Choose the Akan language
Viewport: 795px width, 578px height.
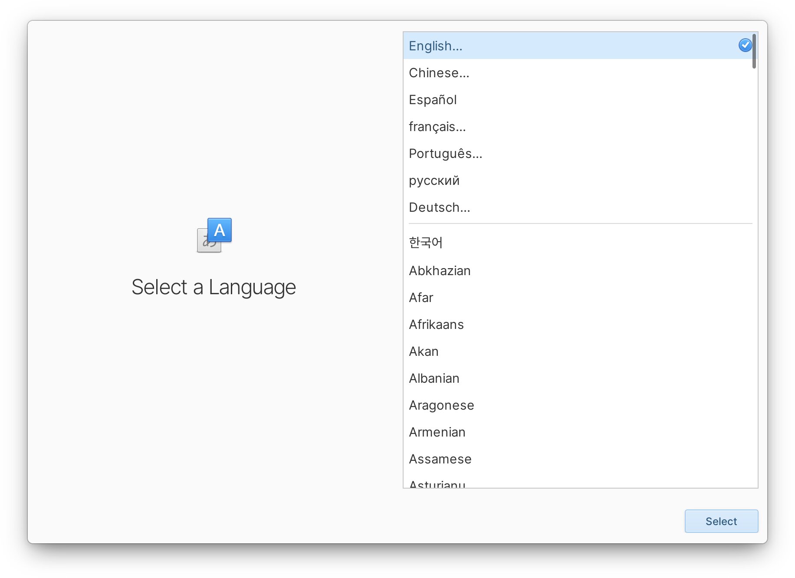tap(424, 351)
